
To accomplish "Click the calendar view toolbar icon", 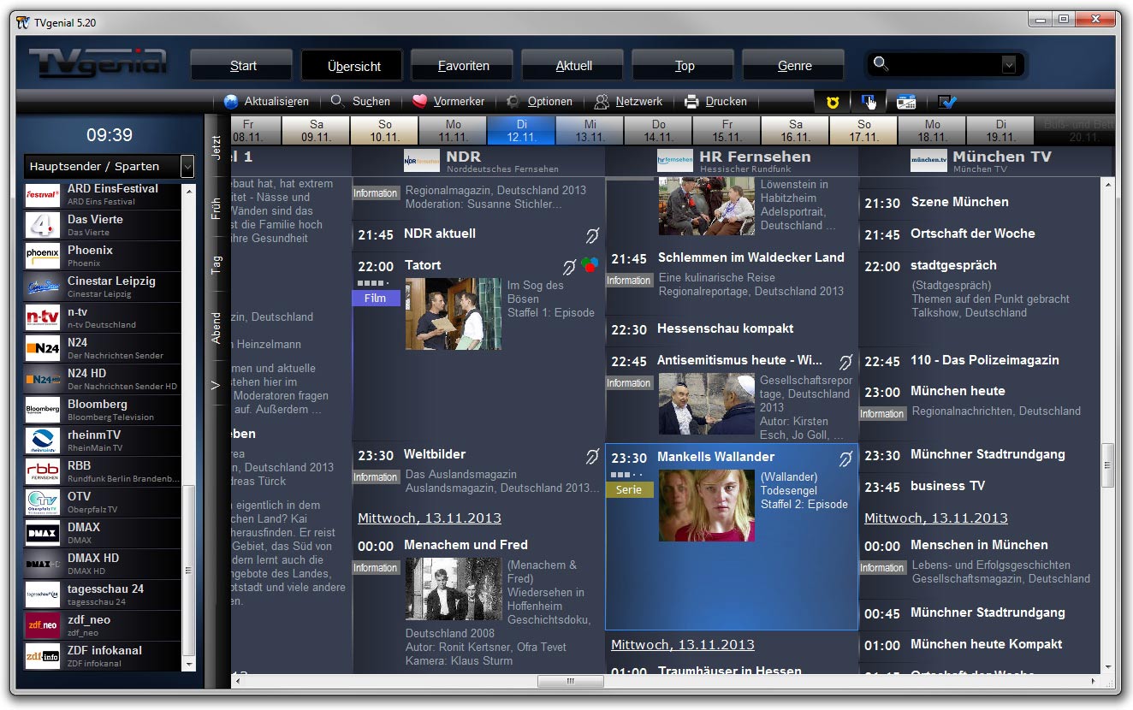I will click(906, 102).
